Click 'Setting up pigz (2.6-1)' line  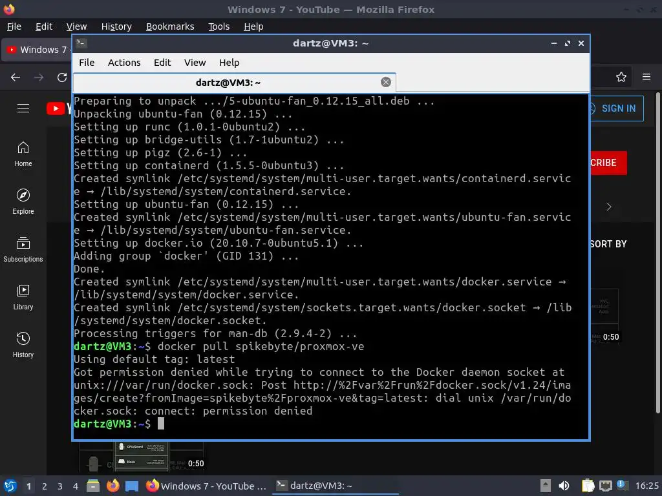pos(160,152)
